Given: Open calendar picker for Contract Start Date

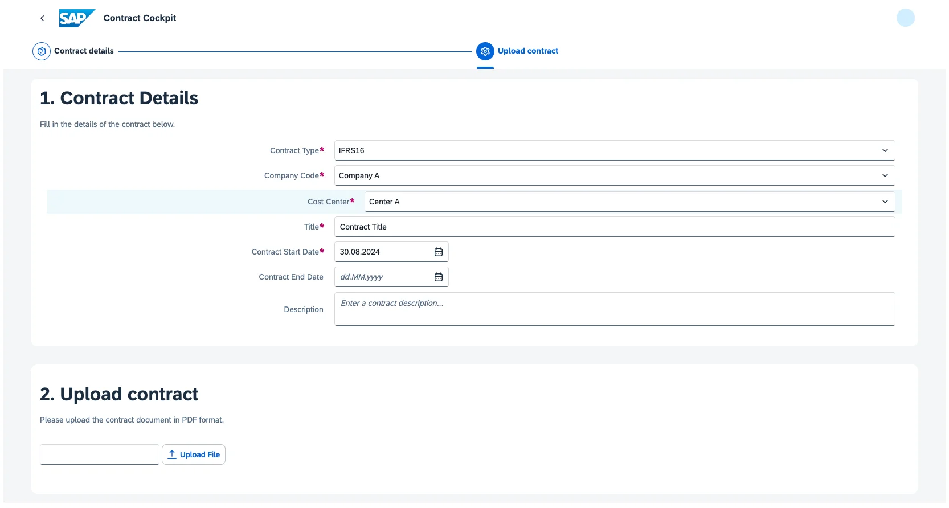Looking at the screenshot, I should click(x=439, y=252).
